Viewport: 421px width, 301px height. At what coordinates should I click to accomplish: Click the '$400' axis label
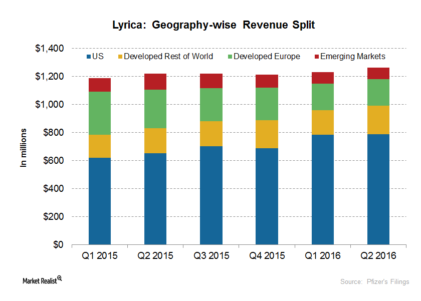(x=54, y=189)
